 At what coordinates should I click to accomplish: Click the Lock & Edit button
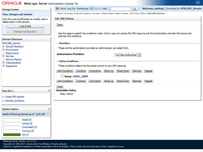pos(25,26)
